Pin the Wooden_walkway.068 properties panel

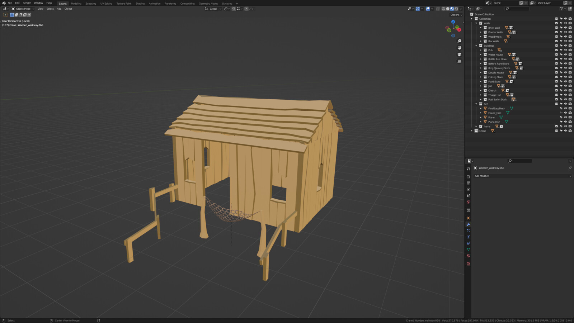[570, 168]
